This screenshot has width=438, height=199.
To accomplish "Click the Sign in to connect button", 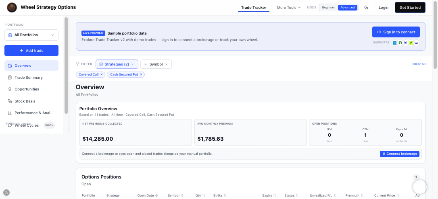I will click(396, 32).
